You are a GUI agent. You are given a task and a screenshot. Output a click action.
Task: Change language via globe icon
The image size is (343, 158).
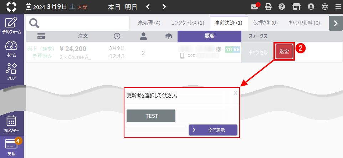tap(325, 6)
